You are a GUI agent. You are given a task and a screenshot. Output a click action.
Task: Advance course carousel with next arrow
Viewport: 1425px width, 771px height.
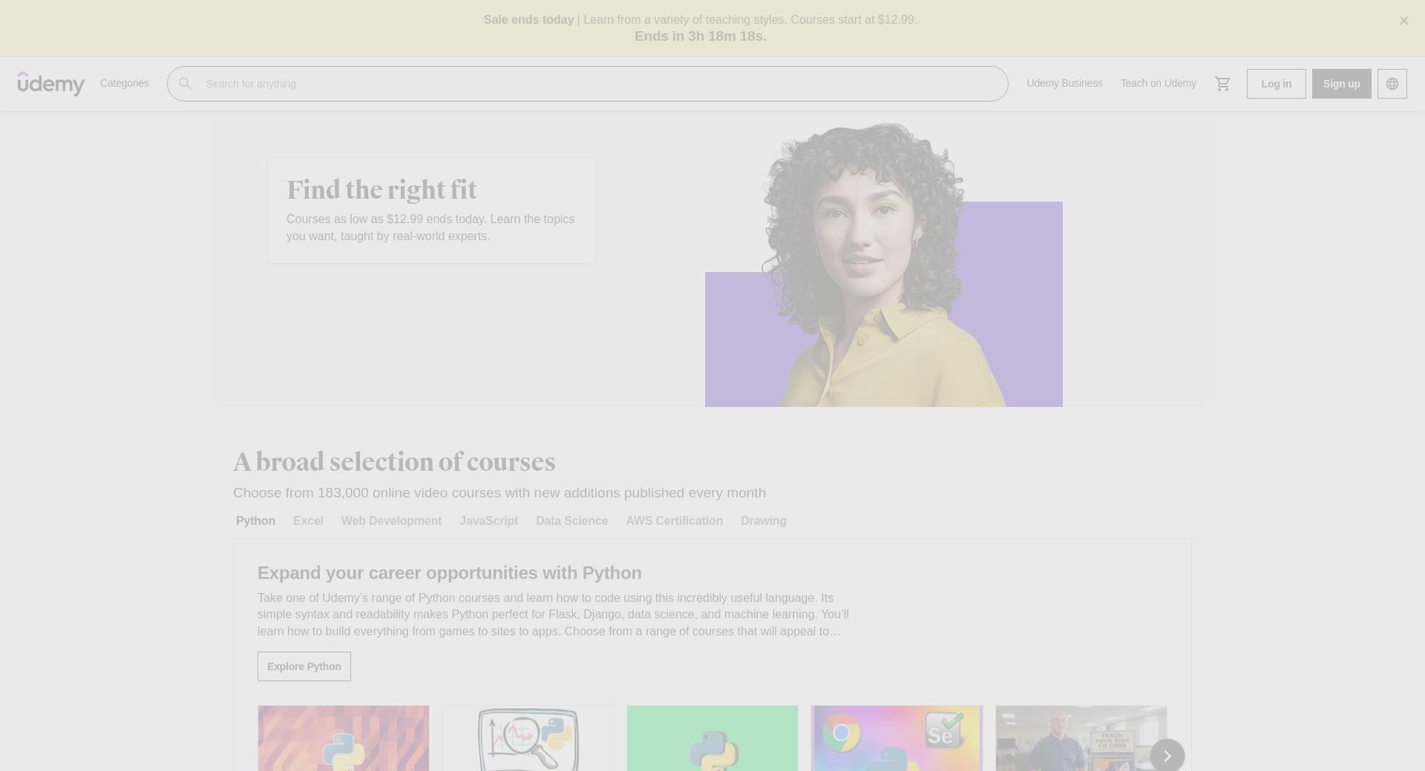[1167, 755]
